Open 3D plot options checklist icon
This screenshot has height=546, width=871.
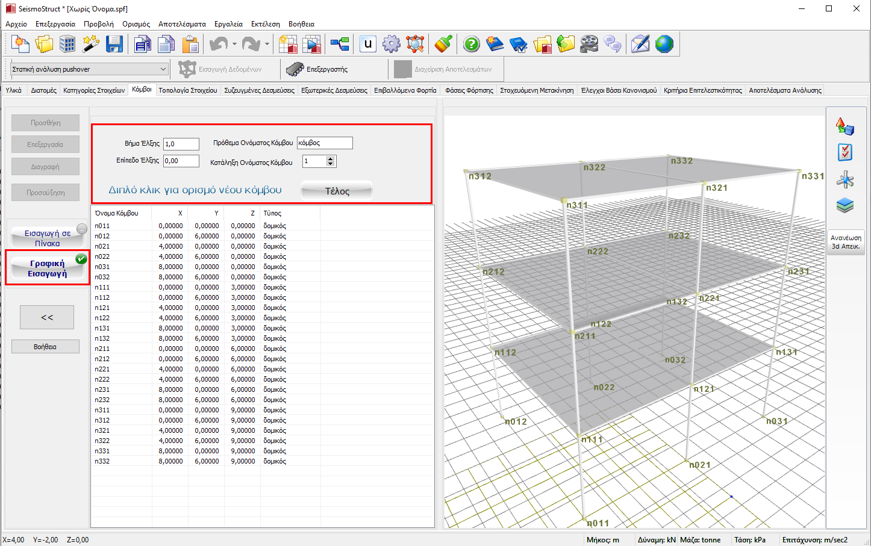pos(845,152)
